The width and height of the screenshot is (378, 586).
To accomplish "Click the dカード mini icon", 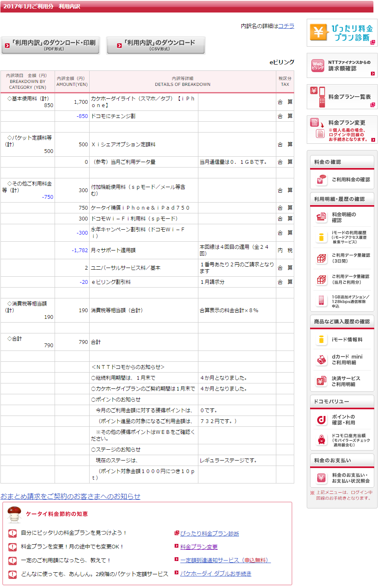I will (321, 360).
